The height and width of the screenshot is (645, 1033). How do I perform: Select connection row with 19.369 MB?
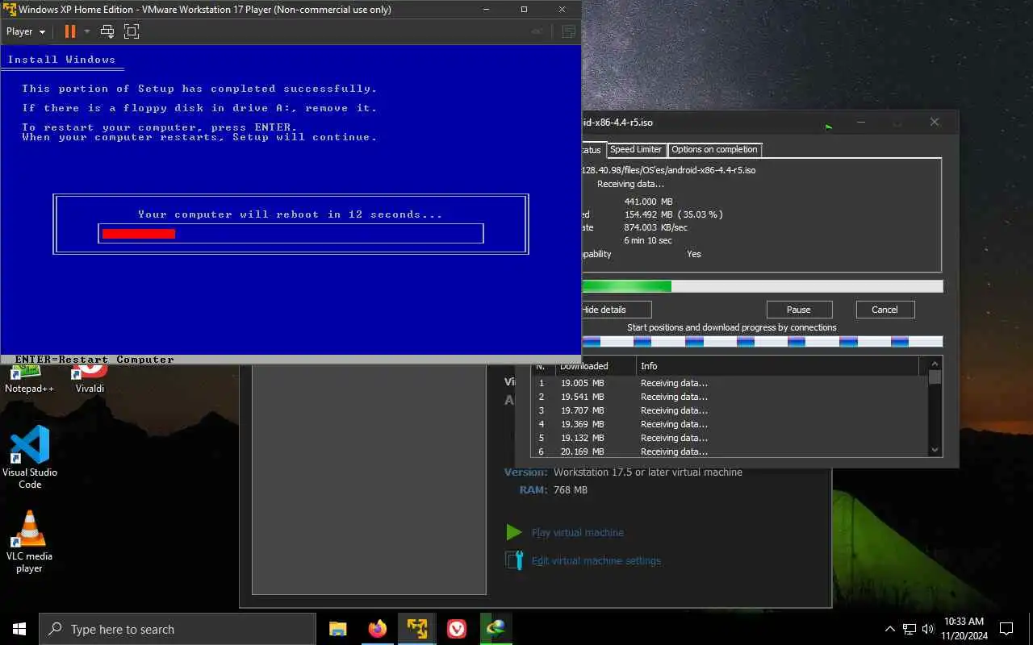click(x=730, y=424)
